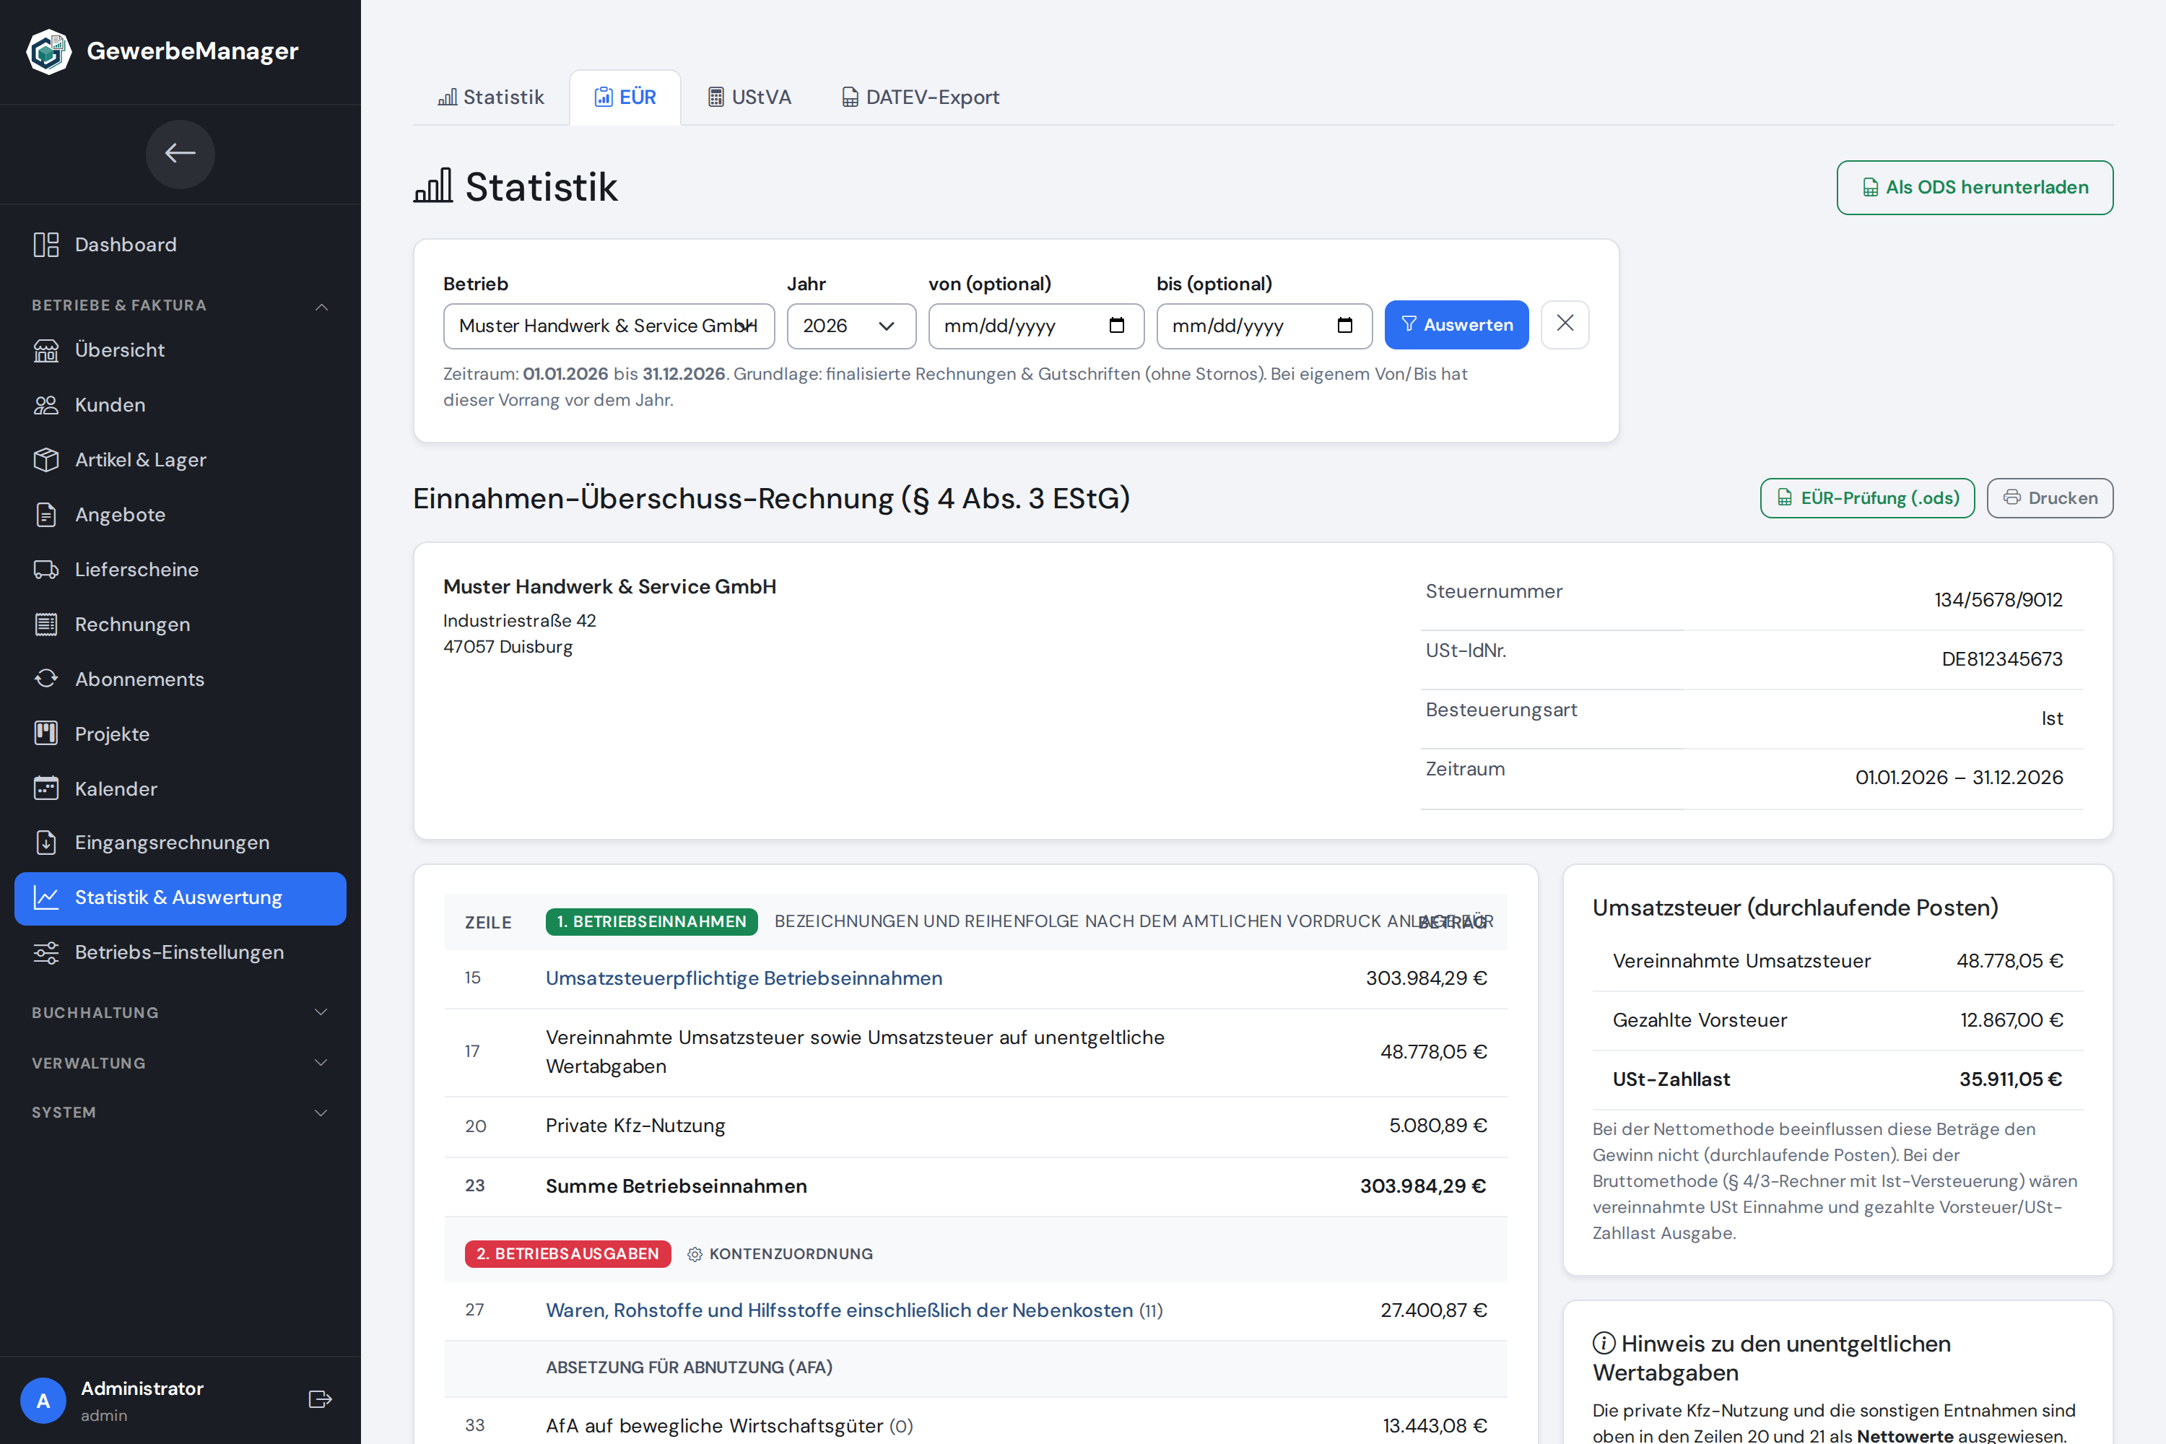
Task: Reset the filter with the X button
Action: point(1565,324)
